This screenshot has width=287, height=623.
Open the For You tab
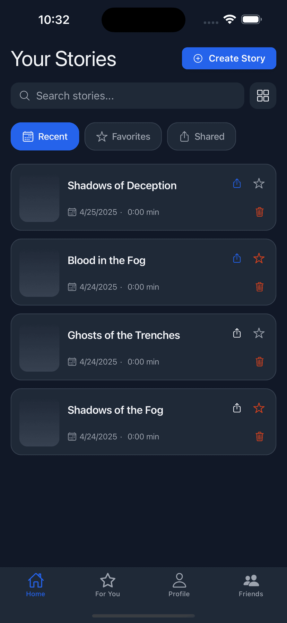107,585
